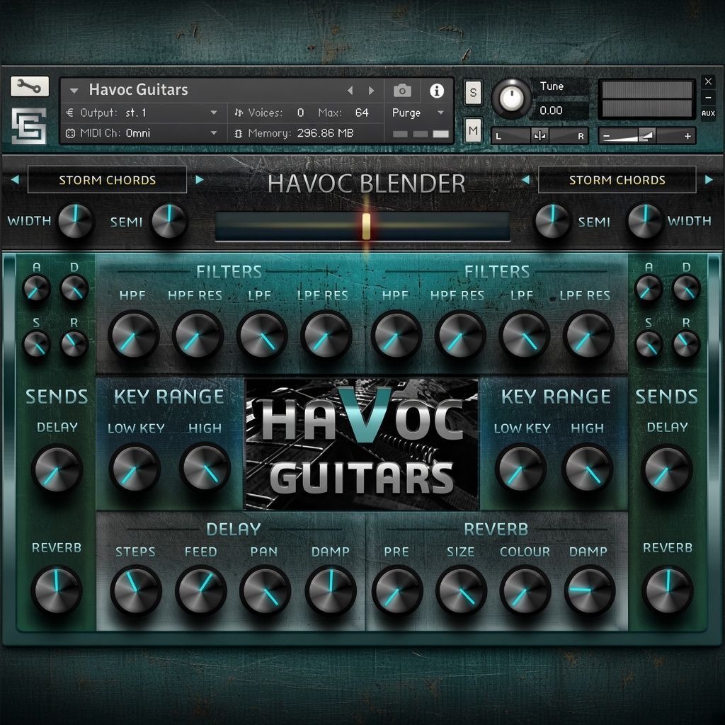Select next sound right of left STORM CHORDS
The height and width of the screenshot is (725, 725).
click(x=200, y=179)
